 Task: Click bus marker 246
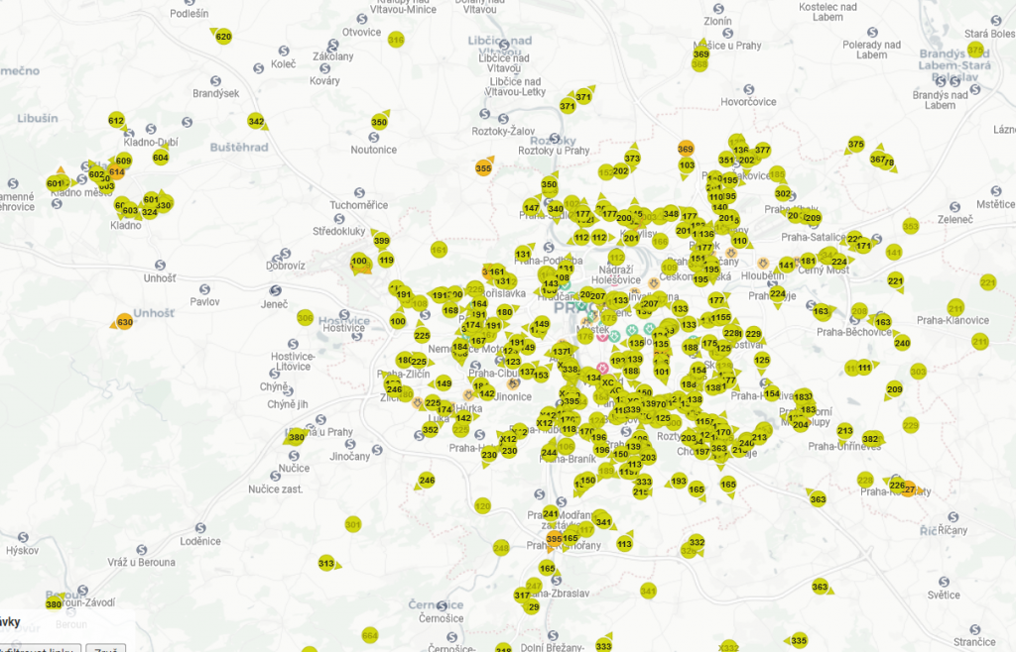pos(427,481)
